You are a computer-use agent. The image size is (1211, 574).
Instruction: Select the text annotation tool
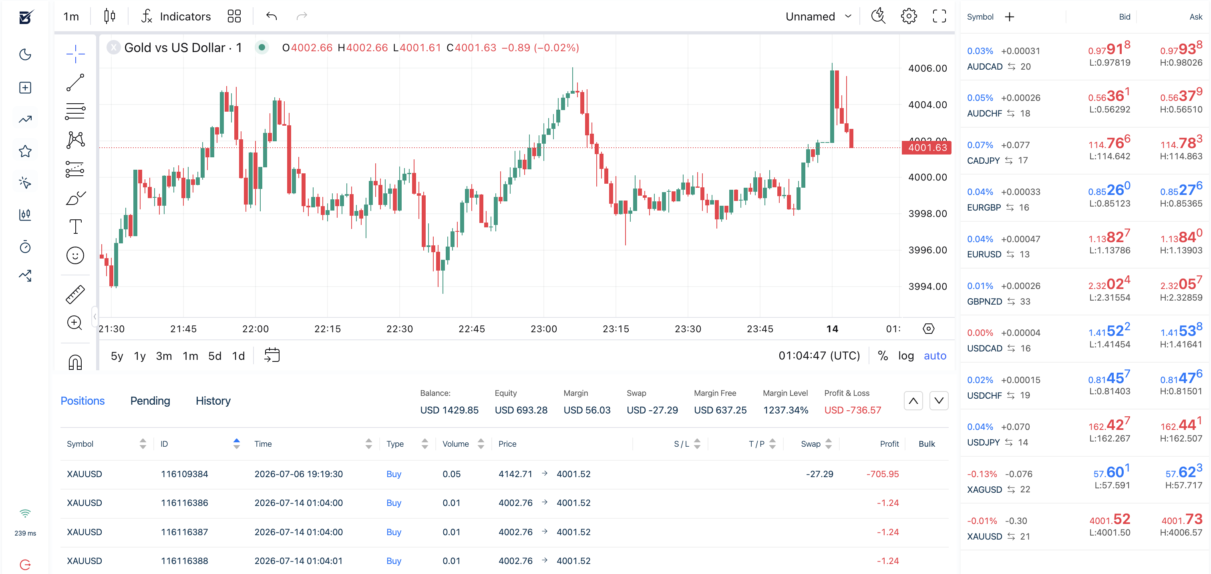pyautogui.click(x=75, y=227)
